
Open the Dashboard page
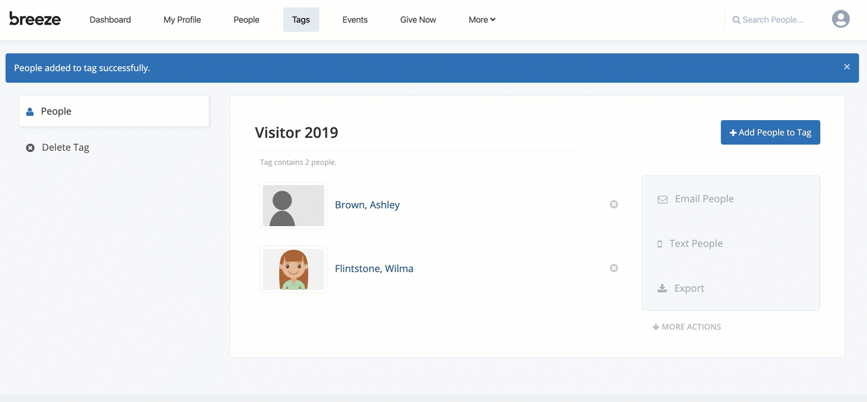coord(110,20)
